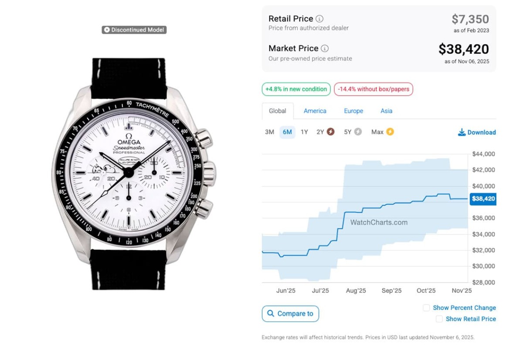Click the -14.4% without box/papers badge
Image resolution: width=523 pixels, height=346 pixels.
click(x=373, y=89)
